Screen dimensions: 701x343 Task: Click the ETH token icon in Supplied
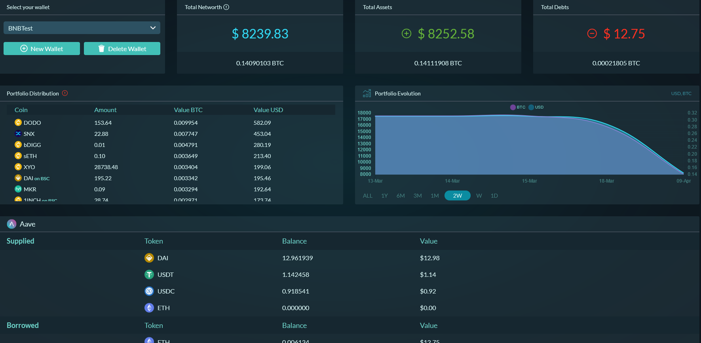(149, 308)
